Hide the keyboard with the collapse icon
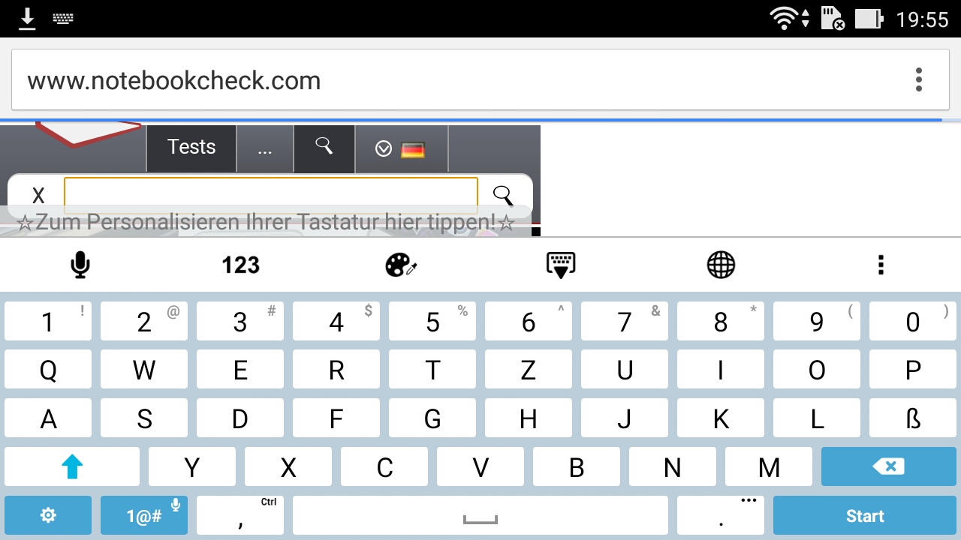Screen dimensions: 961x540 [561, 265]
